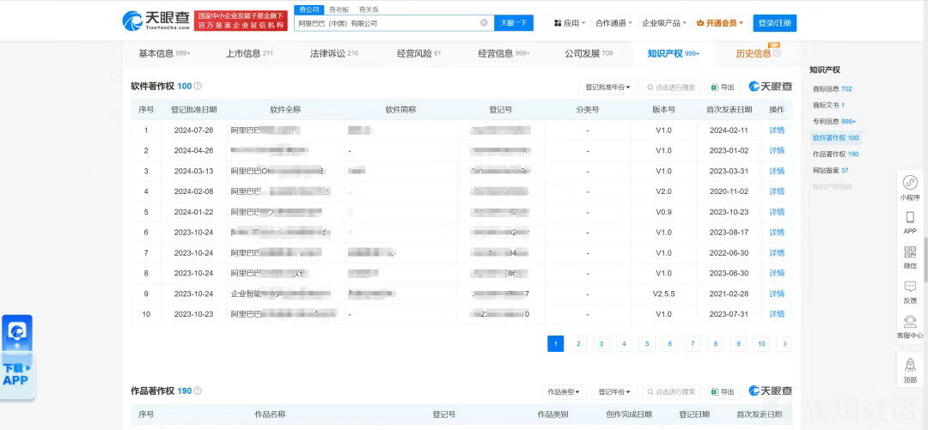928x430 pixels.
Task: Export software copyright table with 导出
Action: point(723,87)
